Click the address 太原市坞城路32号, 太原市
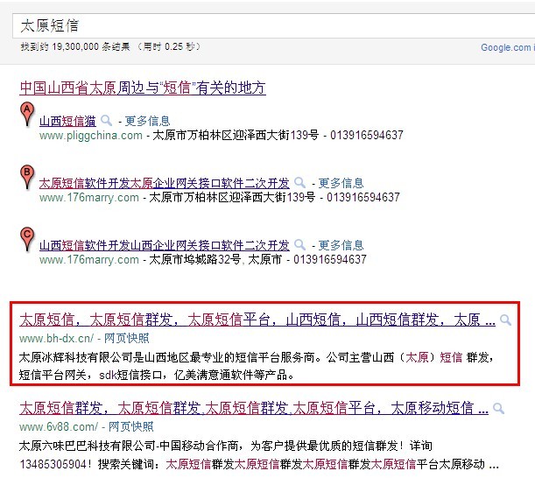 tap(215, 260)
